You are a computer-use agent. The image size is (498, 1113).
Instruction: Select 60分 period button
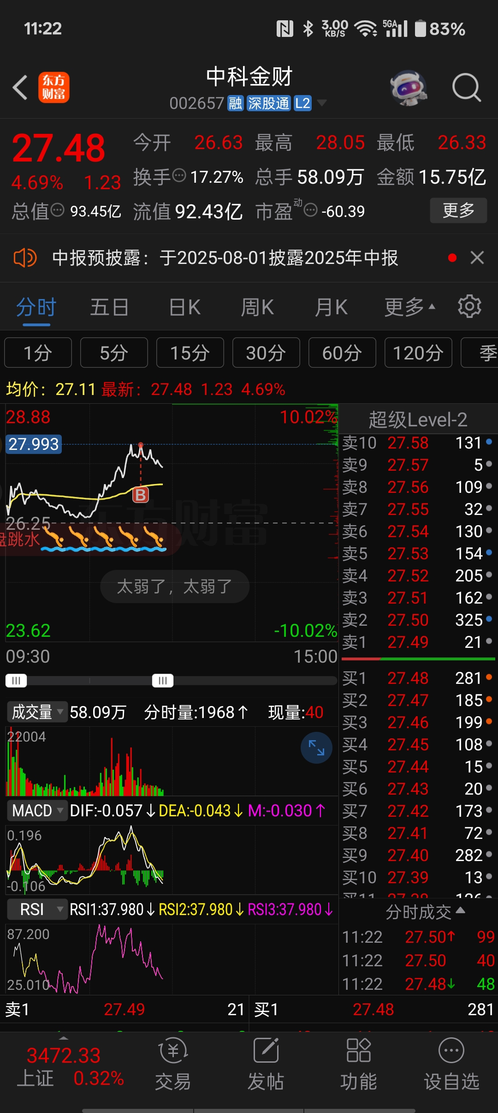coord(342,353)
